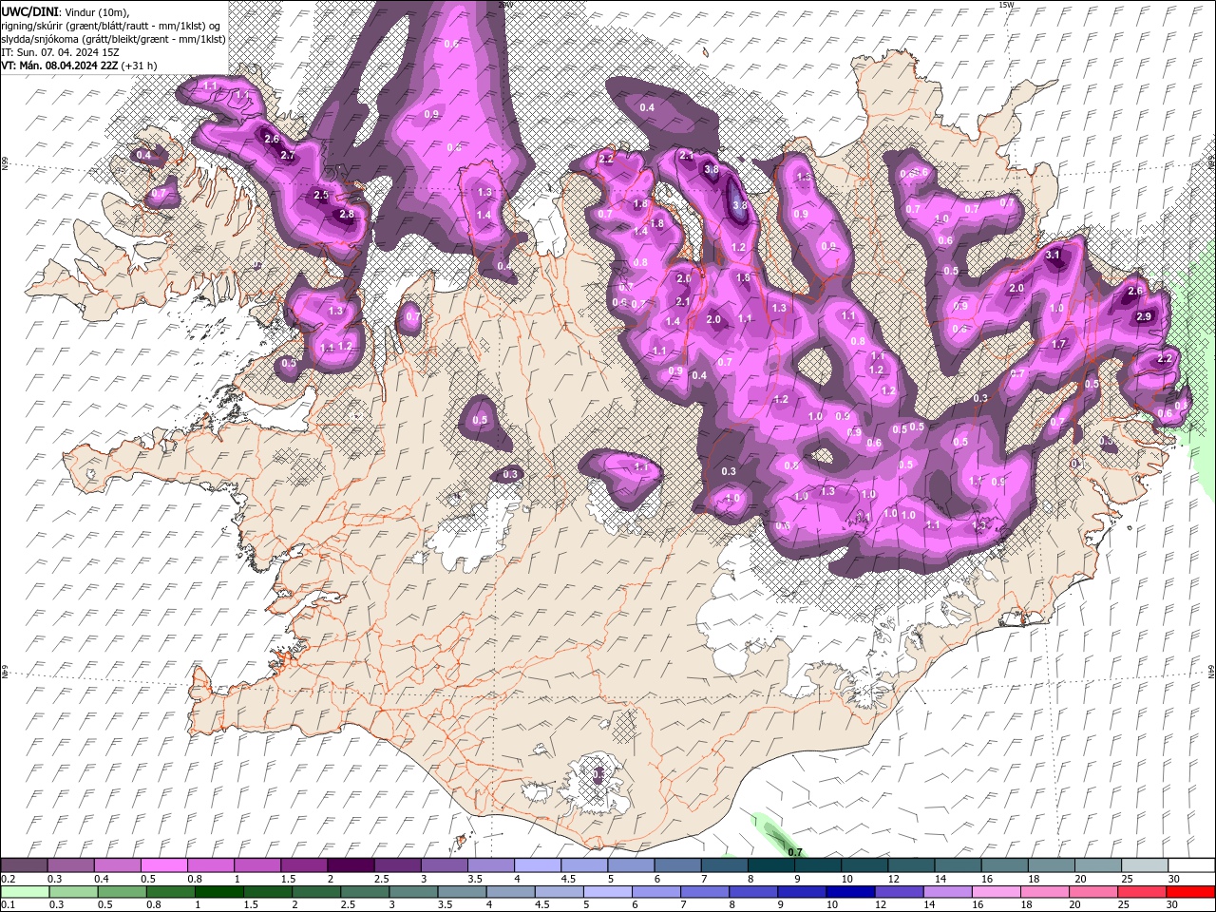Viewport: 1216px width, 912px height.
Task: Click the '2.7' snowfall value on the map
Action: point(289,155)
